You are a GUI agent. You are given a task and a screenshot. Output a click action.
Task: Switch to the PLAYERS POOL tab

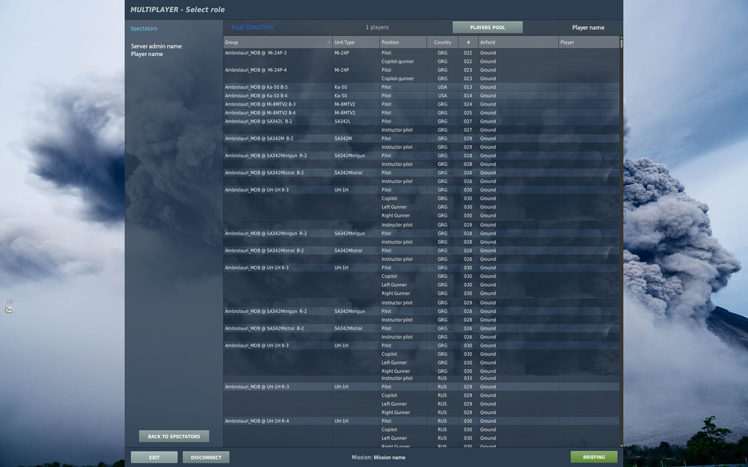(487, 26)
